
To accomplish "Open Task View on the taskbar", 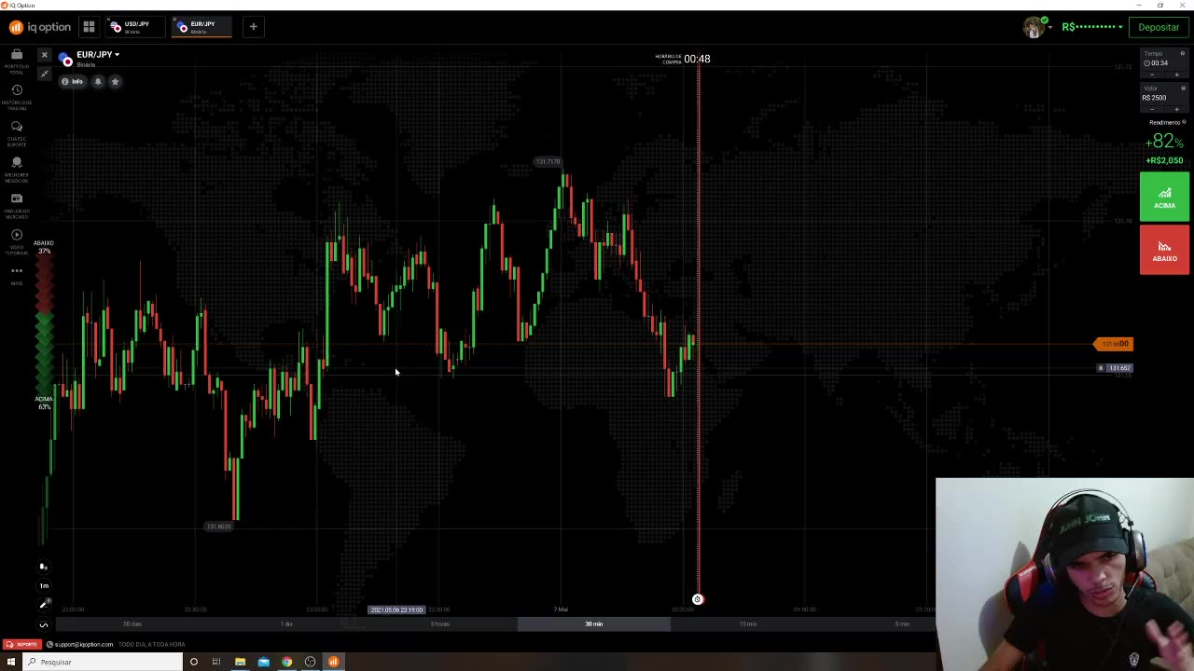I will tap(216, 662).
